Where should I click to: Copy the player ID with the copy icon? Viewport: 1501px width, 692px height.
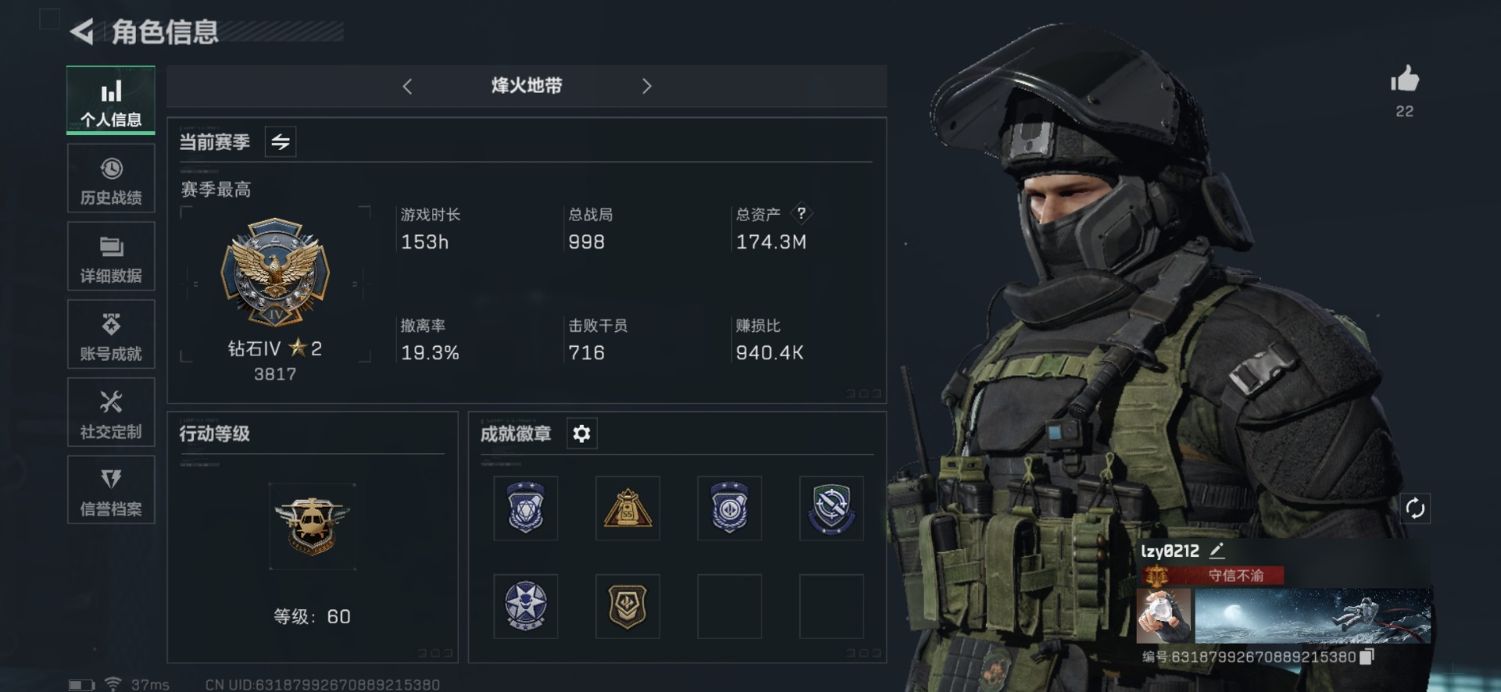(1367, 657)
